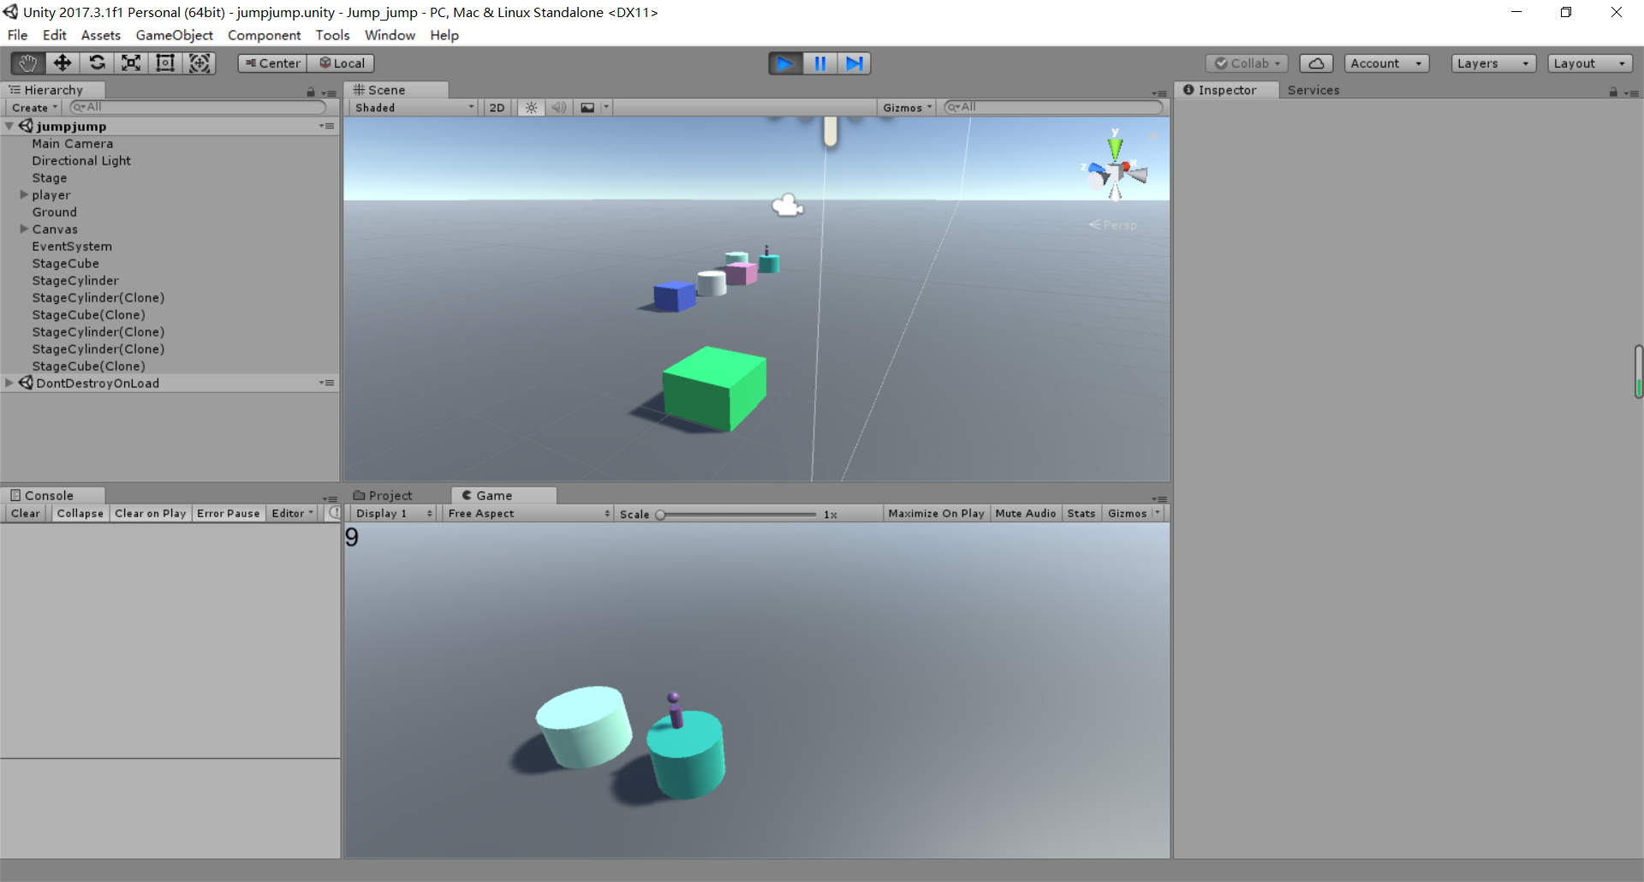Select the Rect transform tool
1644x882 pixels.
[165, 63]
